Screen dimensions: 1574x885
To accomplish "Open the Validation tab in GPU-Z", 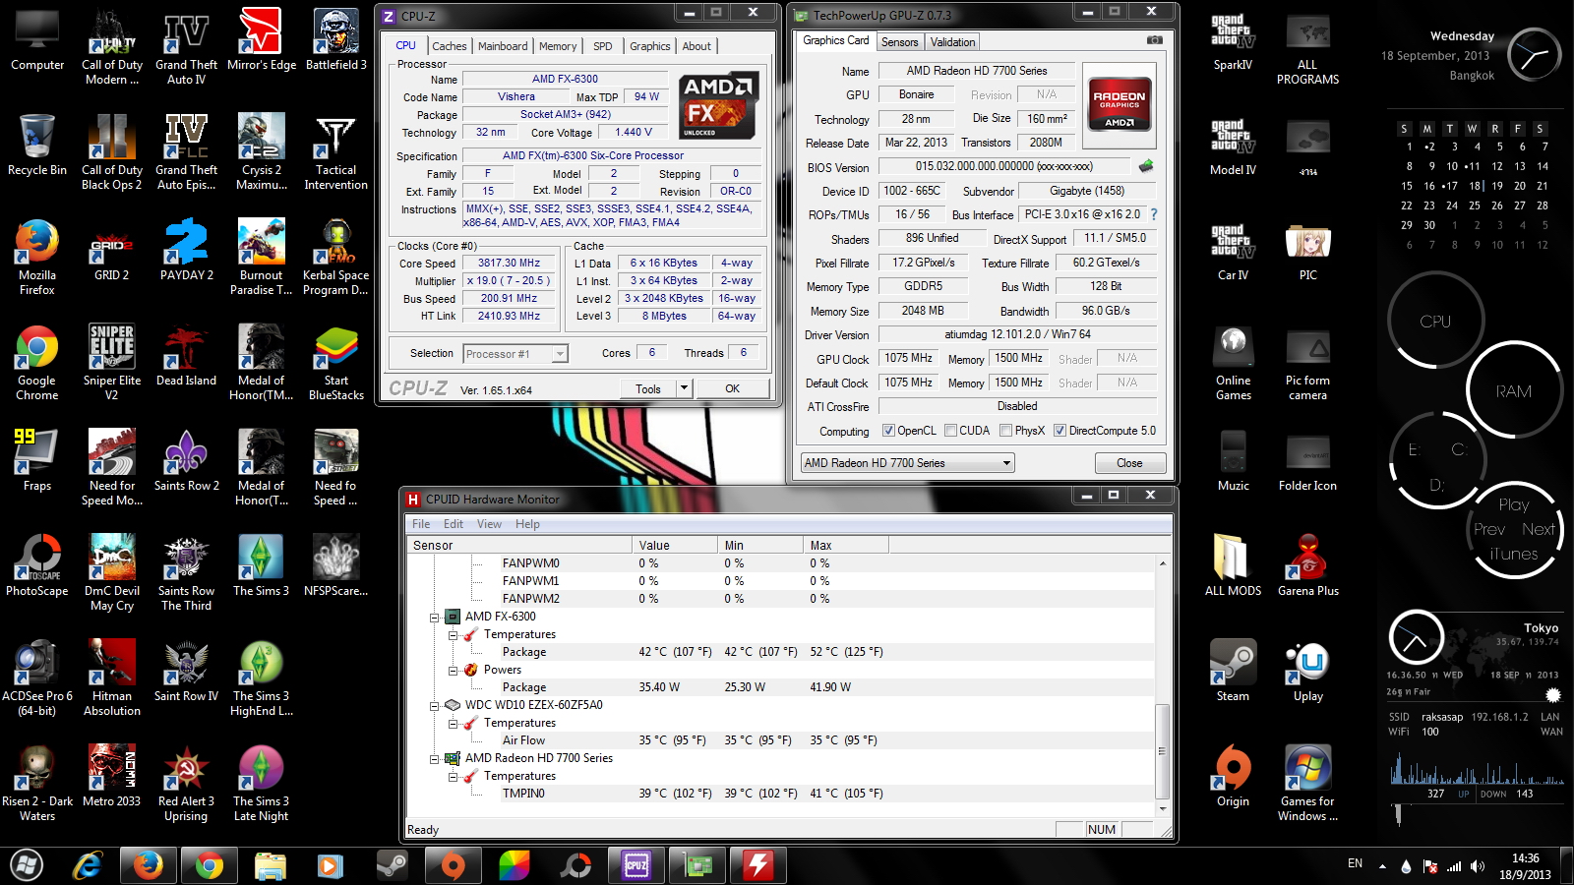I will (x=953, y=42).
